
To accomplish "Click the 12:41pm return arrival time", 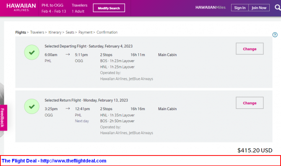I will (83, 109).
